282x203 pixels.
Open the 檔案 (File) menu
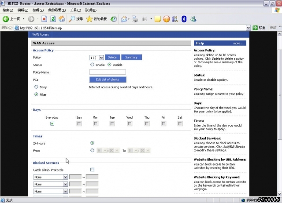pyautogui.click(x=8, y=10)
